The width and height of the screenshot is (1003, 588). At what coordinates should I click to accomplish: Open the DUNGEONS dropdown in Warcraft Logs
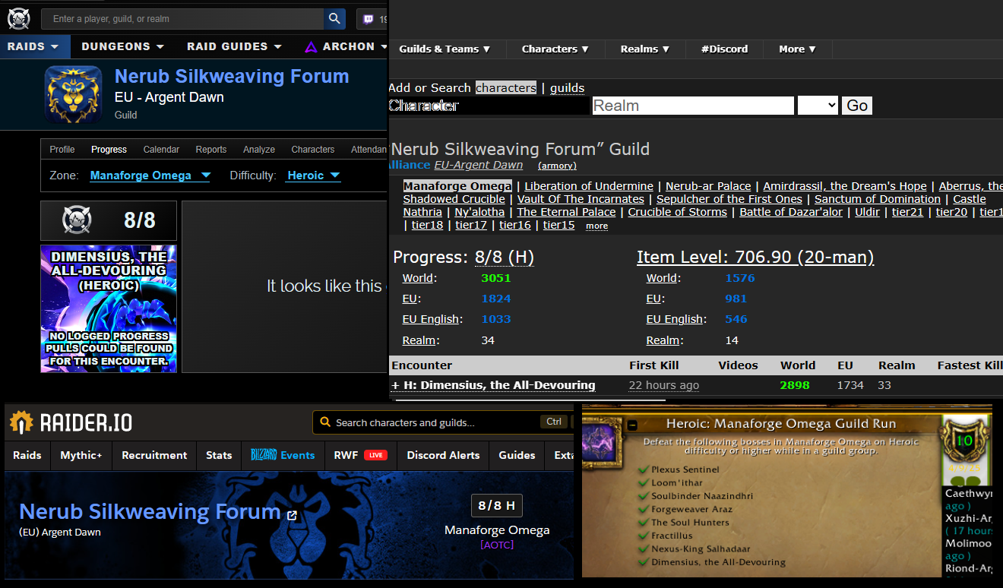(123, 46)
